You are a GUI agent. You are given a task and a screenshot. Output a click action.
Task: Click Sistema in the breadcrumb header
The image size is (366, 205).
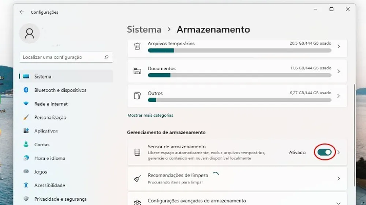(144, 30)
